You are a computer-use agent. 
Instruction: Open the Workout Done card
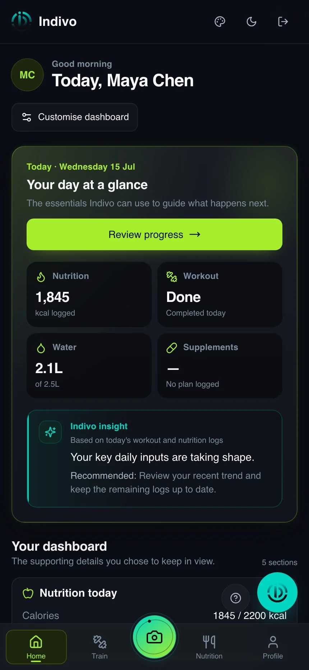(220, 294)
